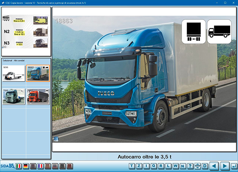Open the SIDA search magnifier icon
This screenshot has width=238, height=172.
pos(12,166)
